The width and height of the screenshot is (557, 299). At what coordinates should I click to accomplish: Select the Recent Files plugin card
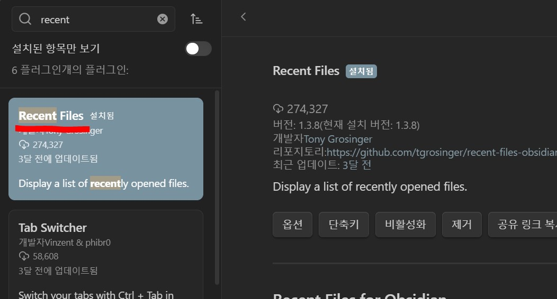pos(106,149)
